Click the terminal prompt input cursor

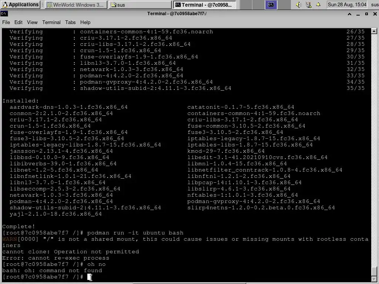point(90,277)
